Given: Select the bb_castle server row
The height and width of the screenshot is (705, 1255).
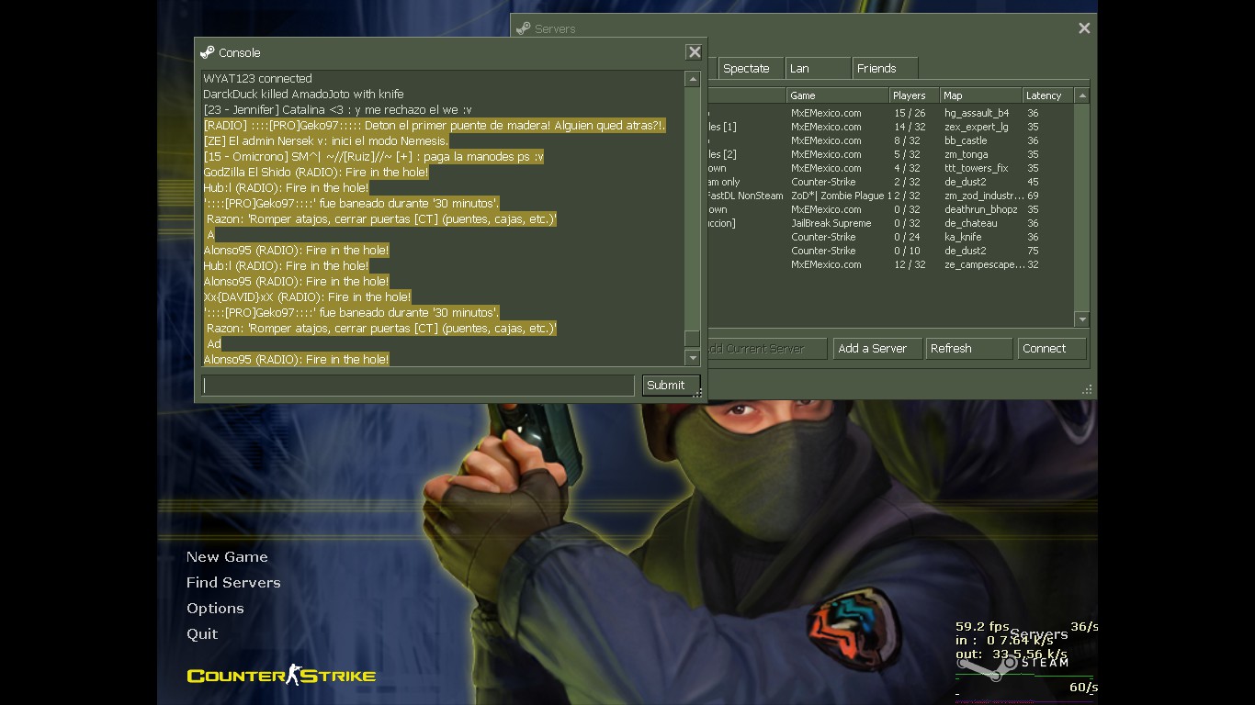Looking at the screenshot, I should (889, 140).
